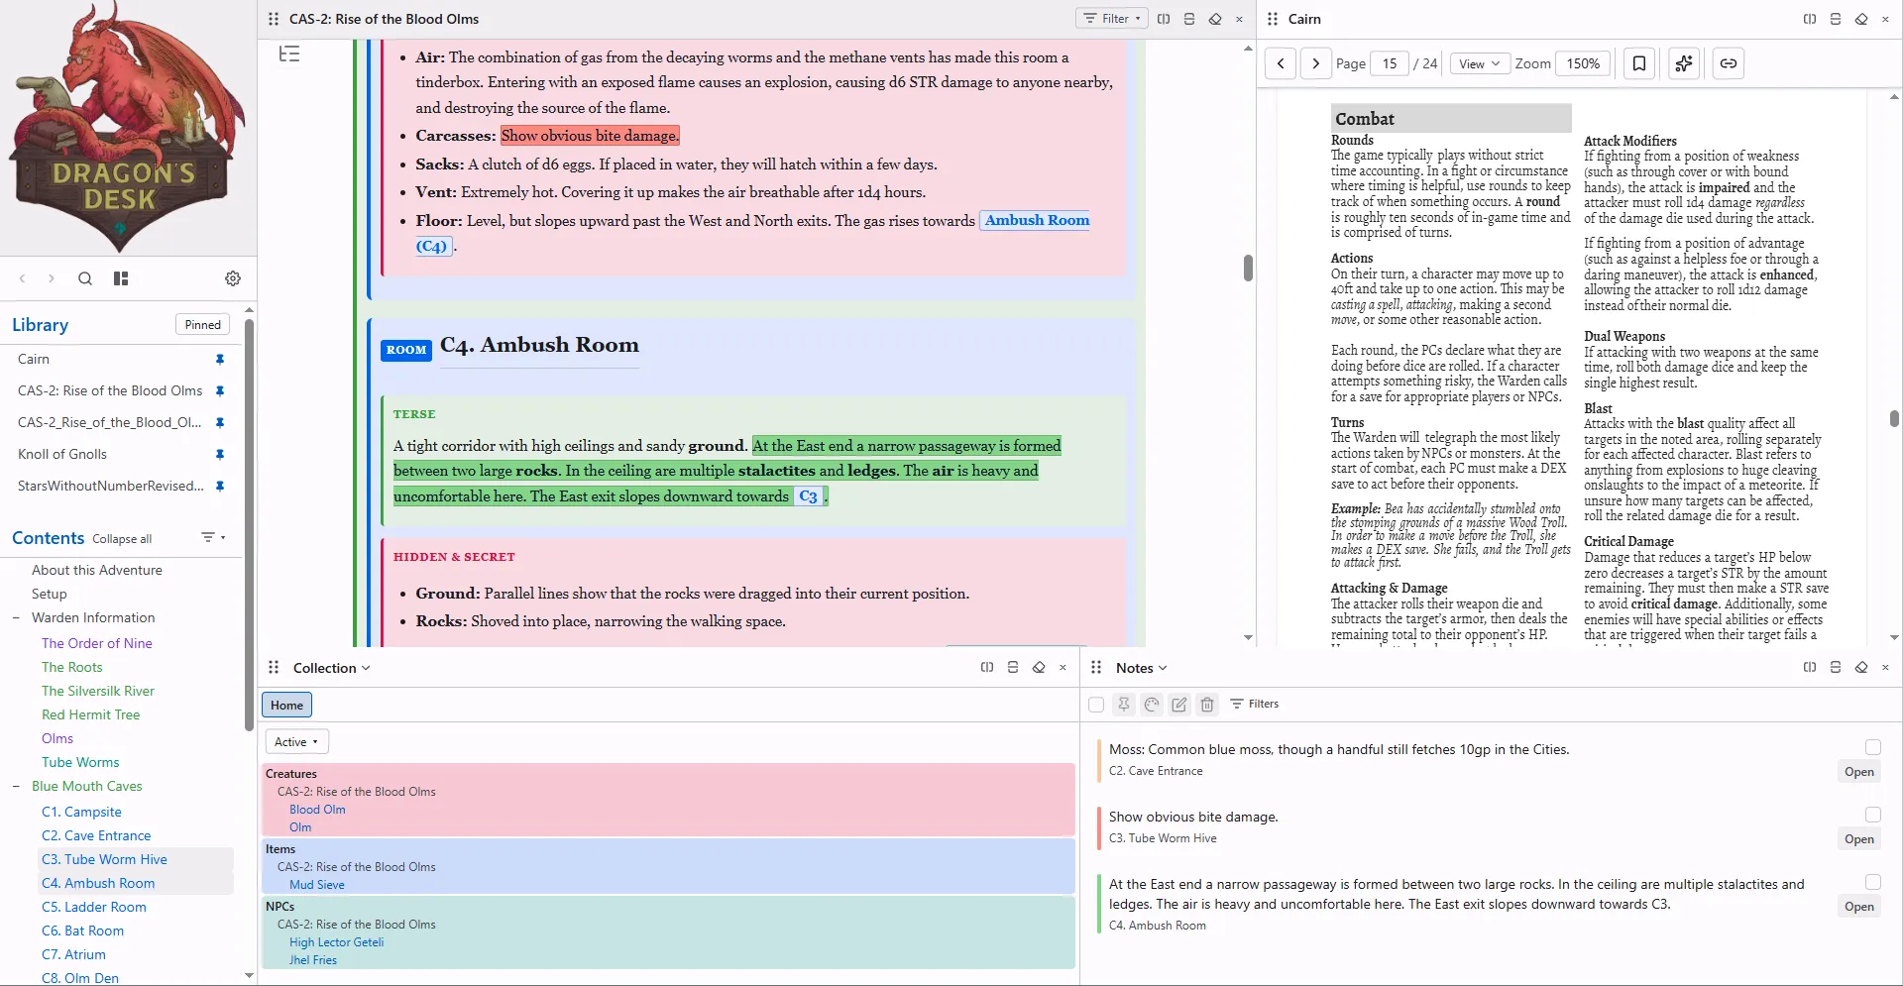
Task: Open the search tool in sidebar
Action: tap(85, 278)
